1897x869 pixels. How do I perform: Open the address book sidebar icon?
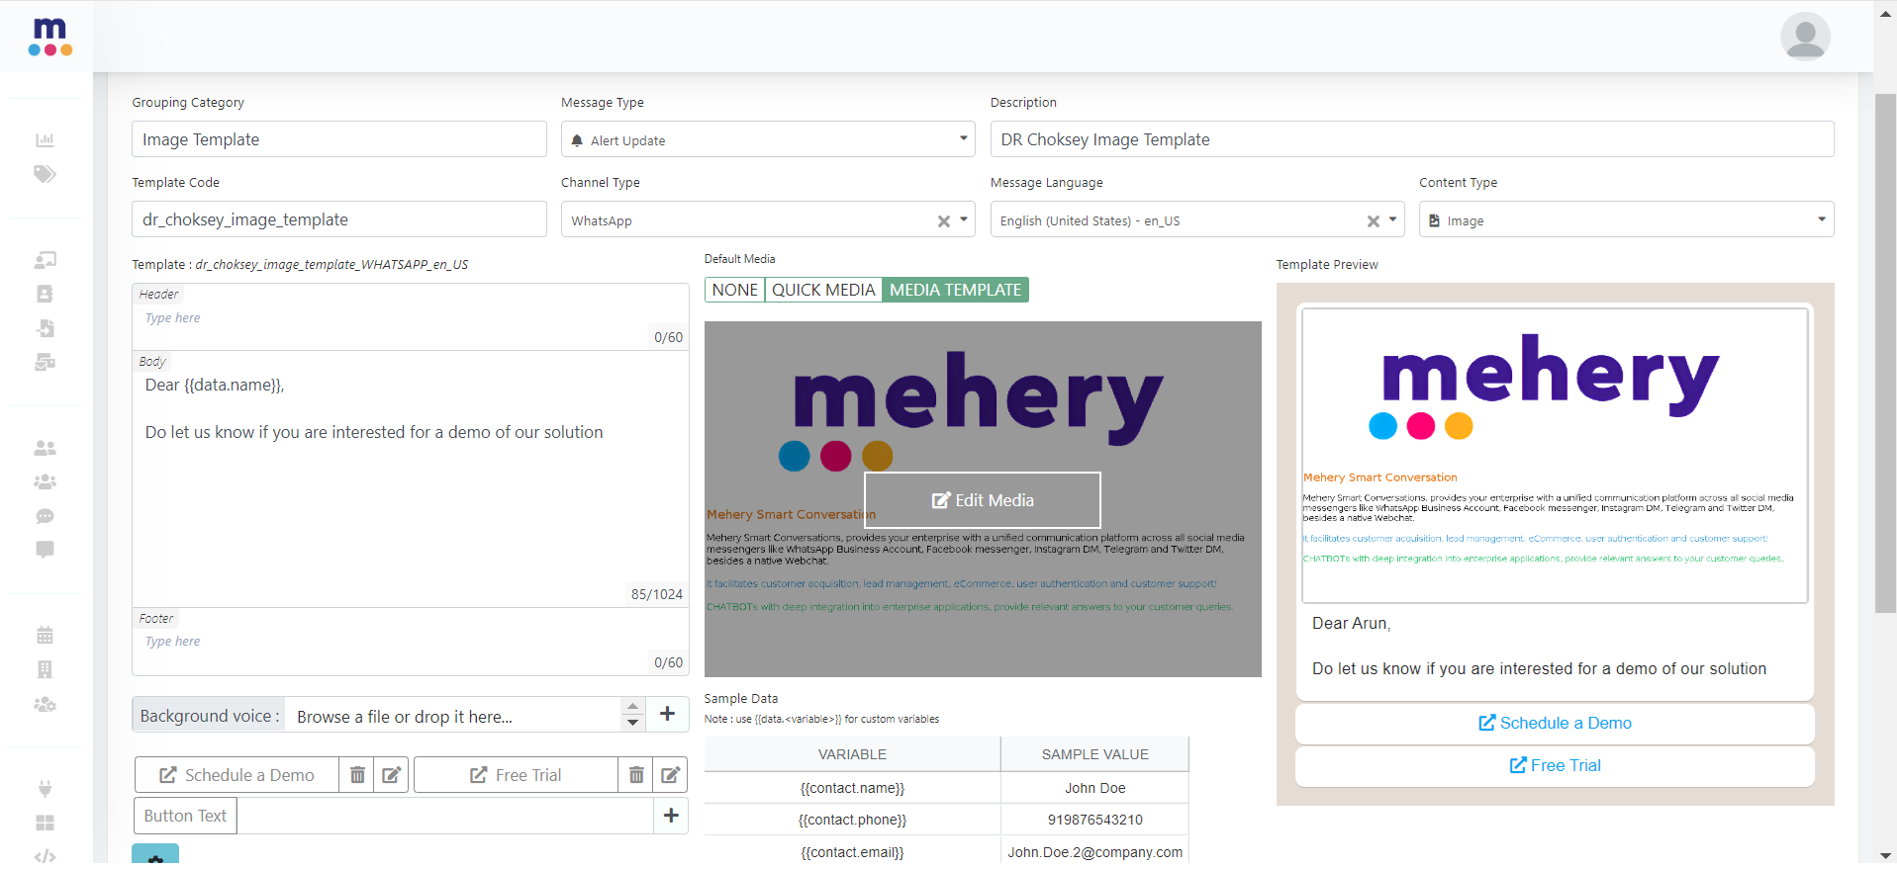pos(45,294)
